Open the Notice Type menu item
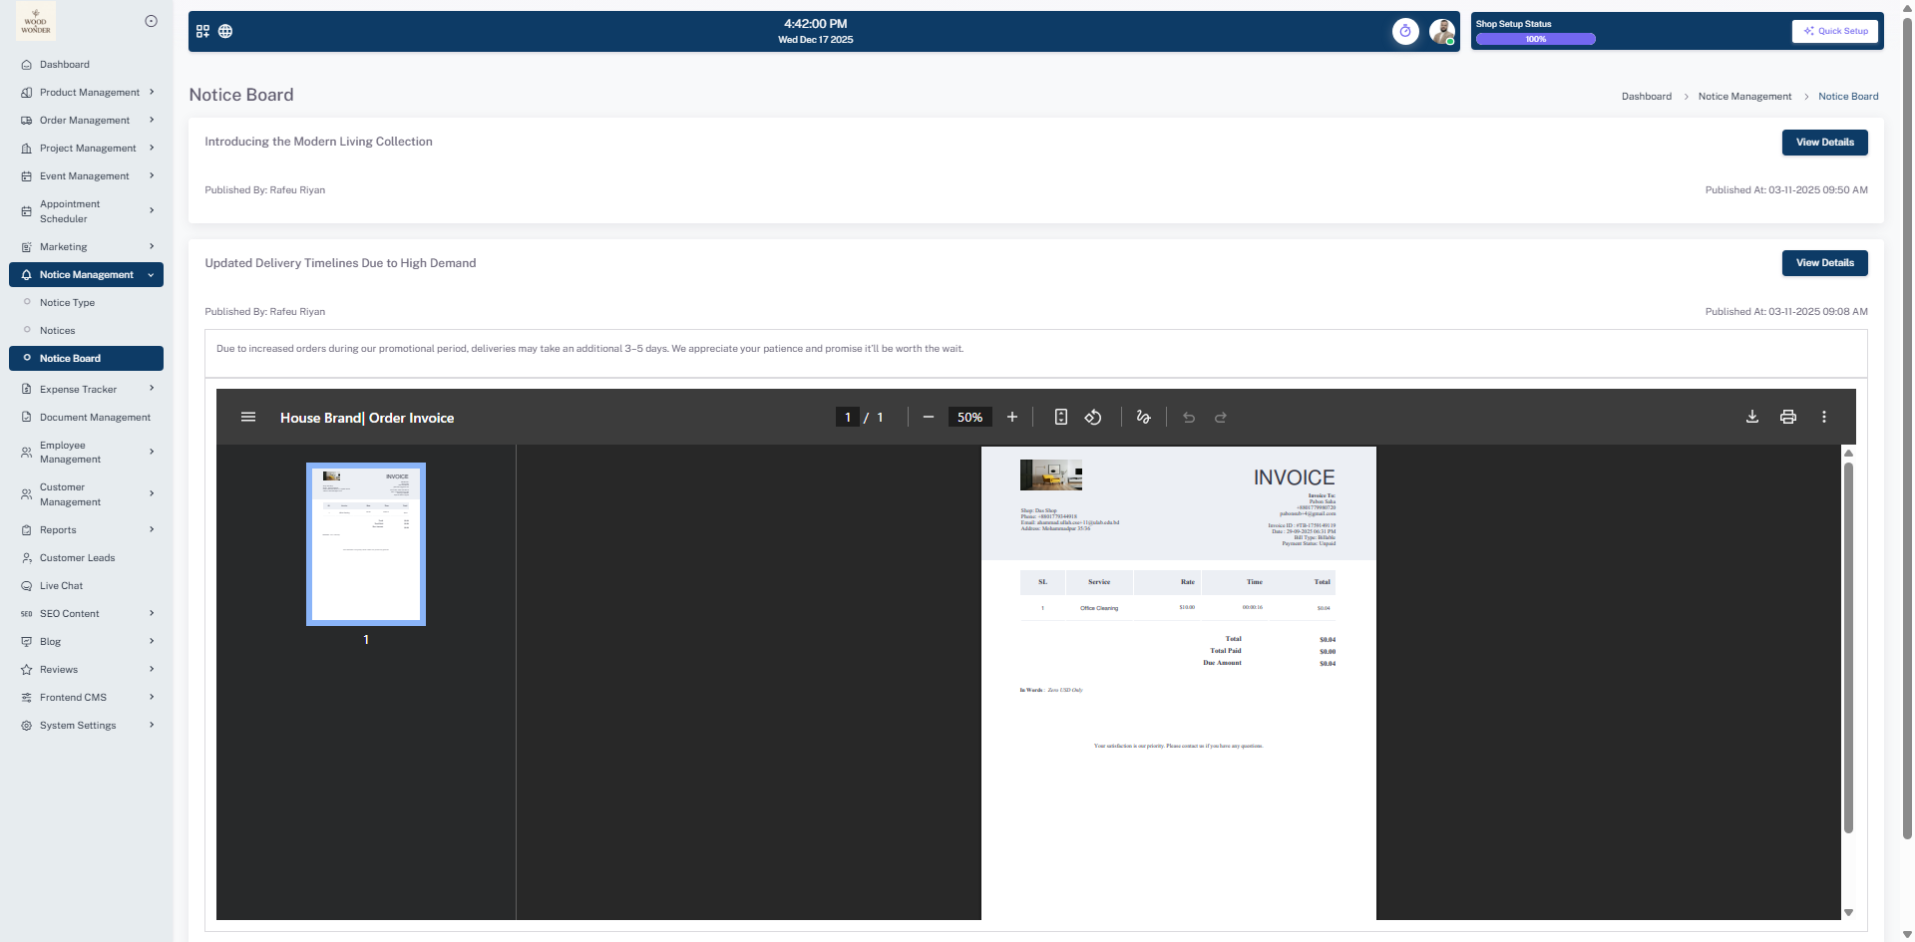This screenshot has width=1915, height=942. click(x=67, y=302)
